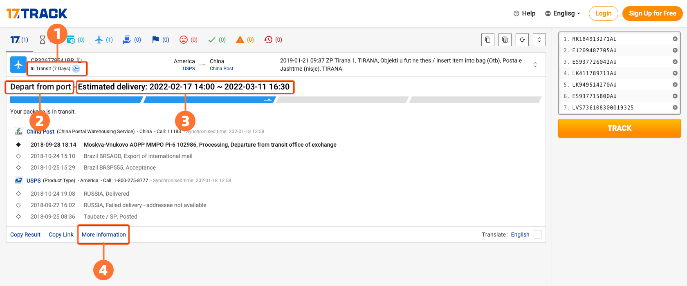Image resolution: width=687 pixels, height=286 pixels.
Task: Collapse the CP326778541BR package details
Action: [535, 65]
